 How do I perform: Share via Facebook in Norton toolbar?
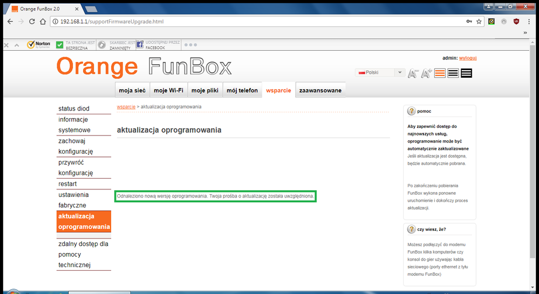140,45
